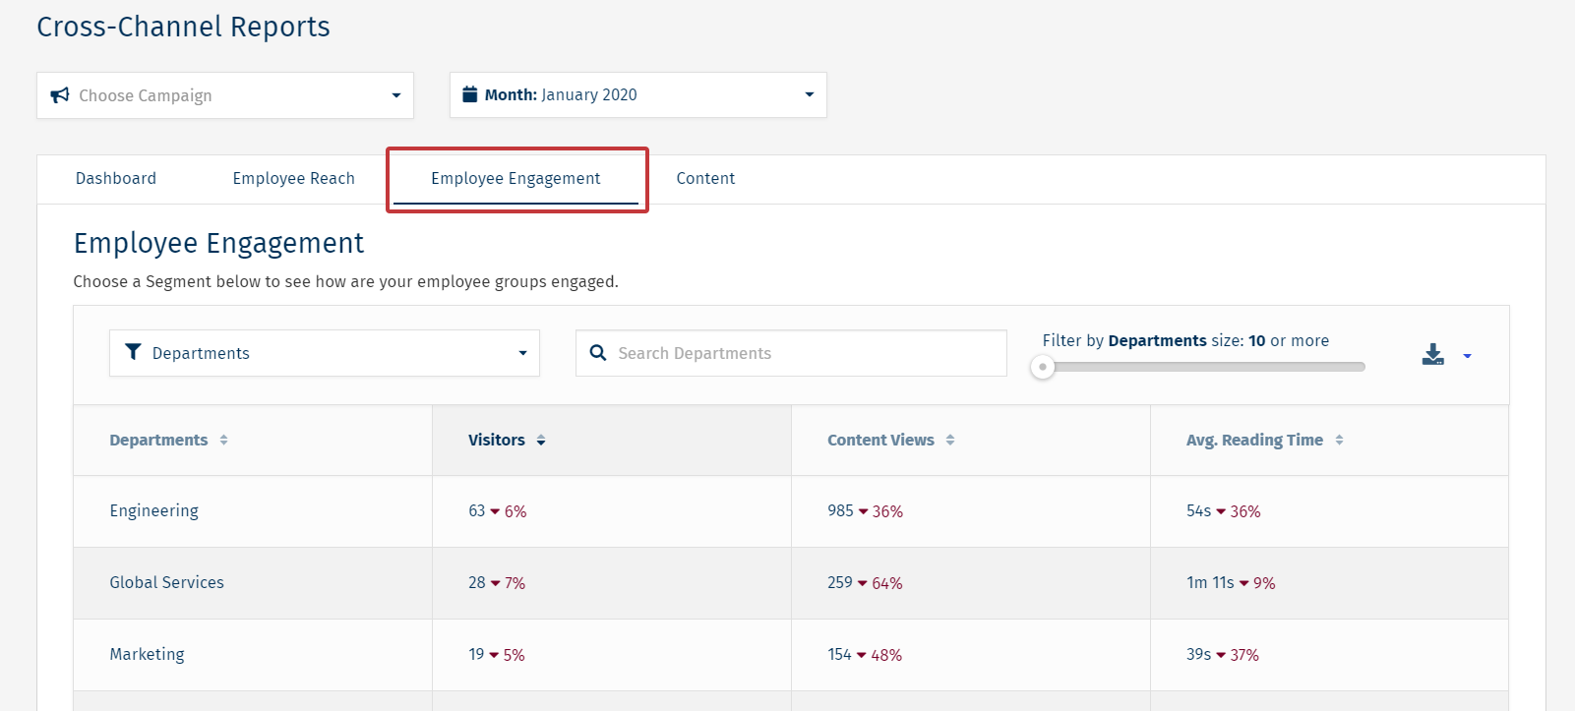Sort by the Visitors column header
The image size is (1575, 711).
[x=507, y=441]
